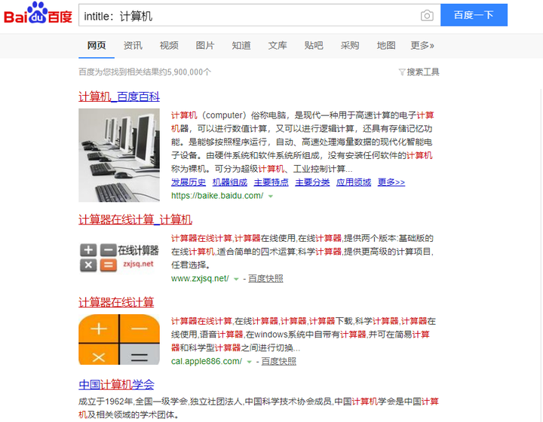Click the result count text 5,900,000个
Image resolution: width=543 pixels, height=422 pixels.
click(x=189, y=72)
